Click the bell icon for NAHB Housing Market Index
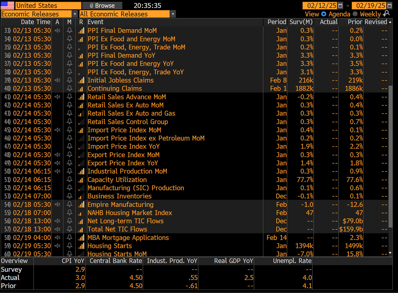This screenshot has height=293, width=398. click(69, 213)
